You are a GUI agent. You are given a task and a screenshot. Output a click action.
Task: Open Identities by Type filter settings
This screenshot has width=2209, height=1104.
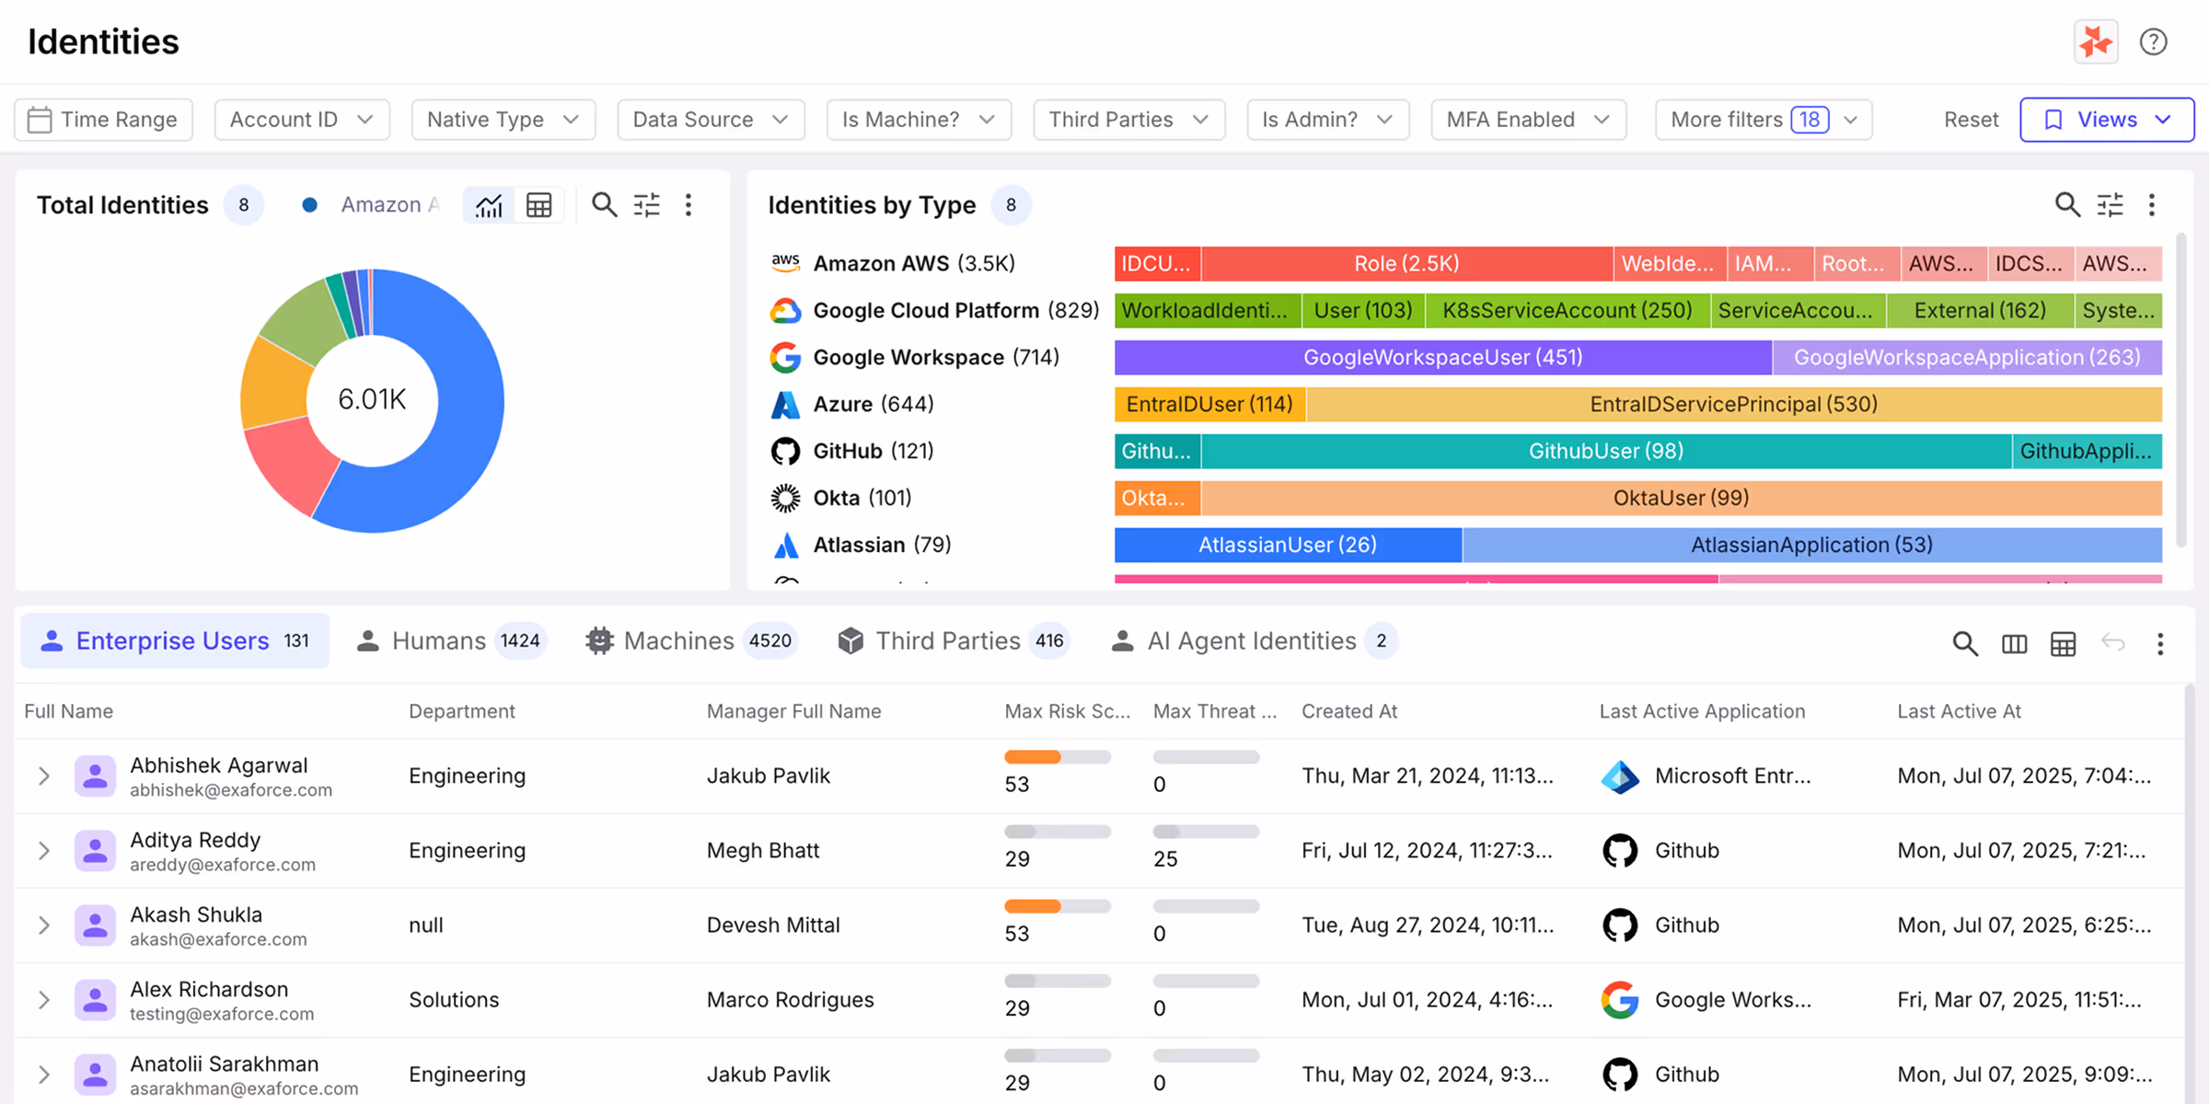(2111, 205)
